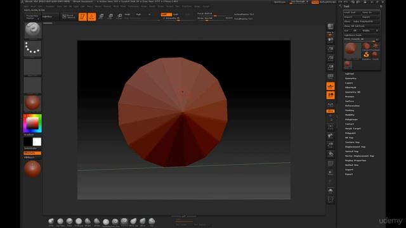Select the Scale transform icon on top shelf
406x228 pixels.
pos(110,16)
